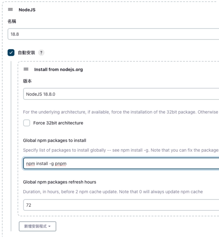Click the drag handle beside NodeJS heading
This screenshot has width=219, height=238.
[10, 9]
